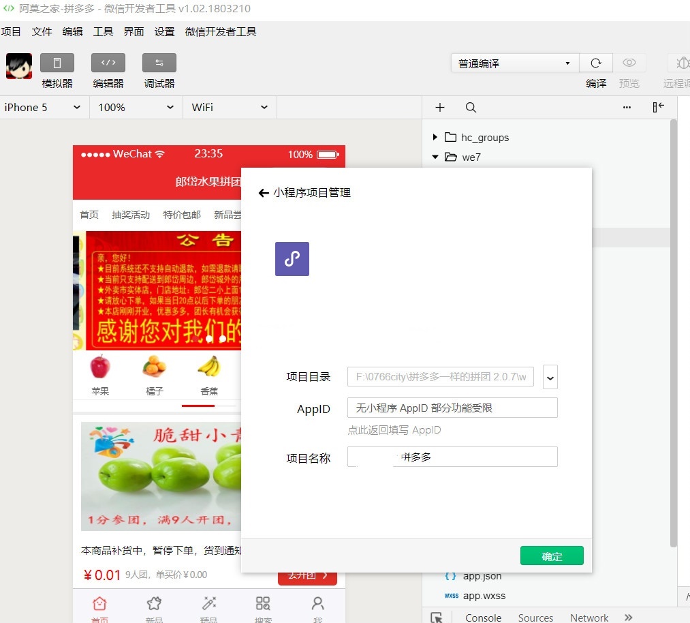The image size is (690, 623).
Task: Click the ¥0.01 price text
Action: (x=101, y=575)
